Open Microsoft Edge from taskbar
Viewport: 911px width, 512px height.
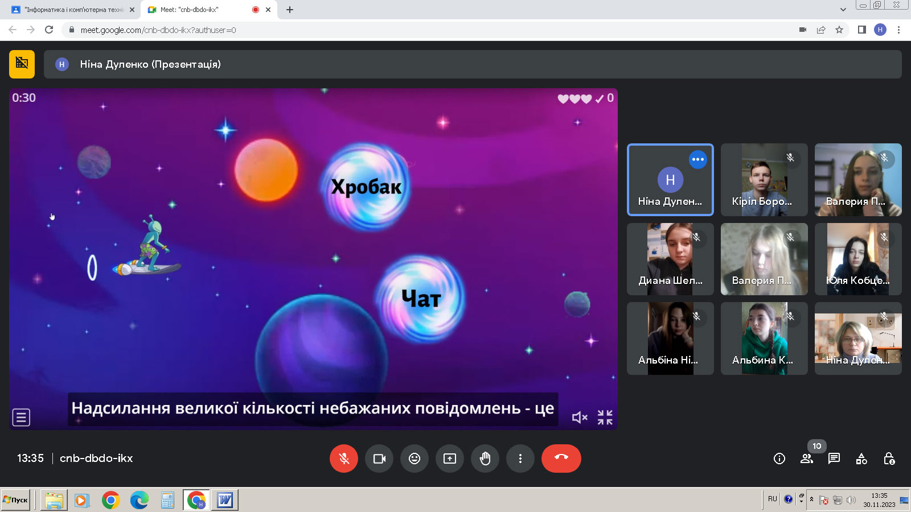(139, 500)
